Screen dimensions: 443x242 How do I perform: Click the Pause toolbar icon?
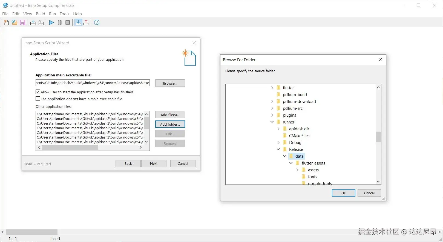click(60, 22)
